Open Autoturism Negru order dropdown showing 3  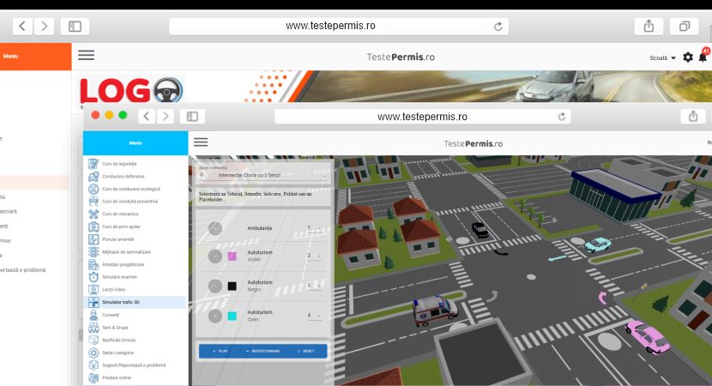[314, 286]
